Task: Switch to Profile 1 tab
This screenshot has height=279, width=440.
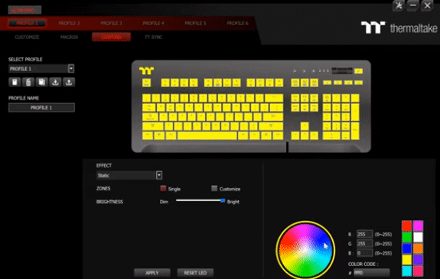Action: [x=28, y=23]
